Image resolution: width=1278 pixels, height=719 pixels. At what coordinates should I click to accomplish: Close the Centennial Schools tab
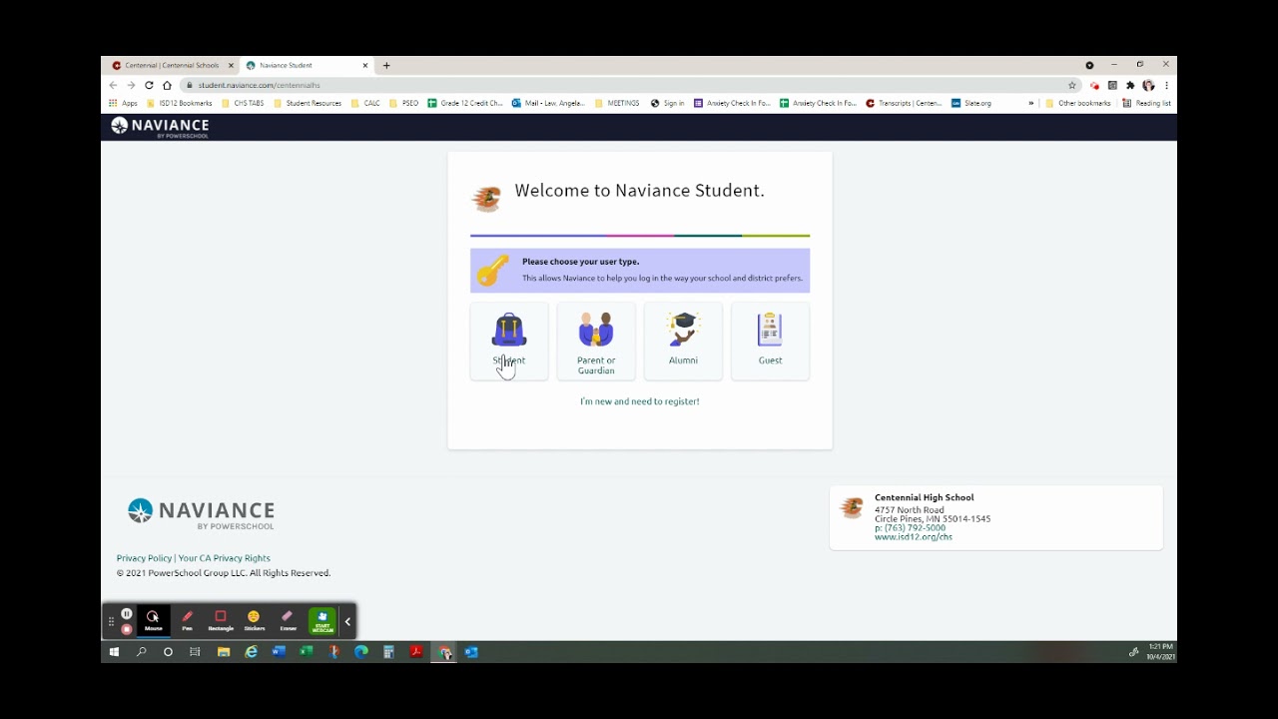click(231, 66)
